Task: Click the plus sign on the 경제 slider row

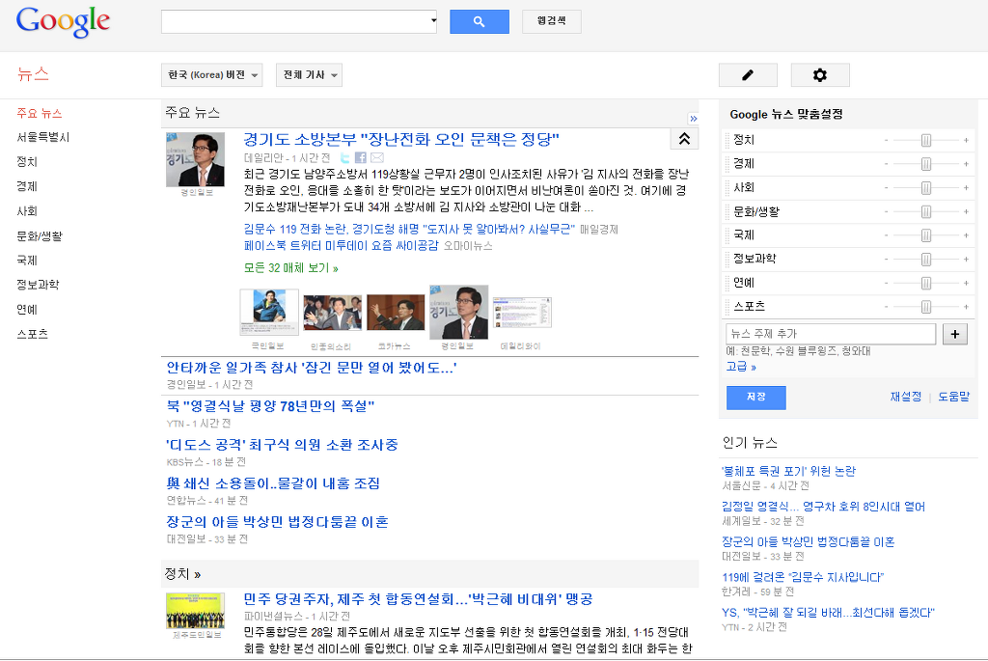Action: point(965,164)
